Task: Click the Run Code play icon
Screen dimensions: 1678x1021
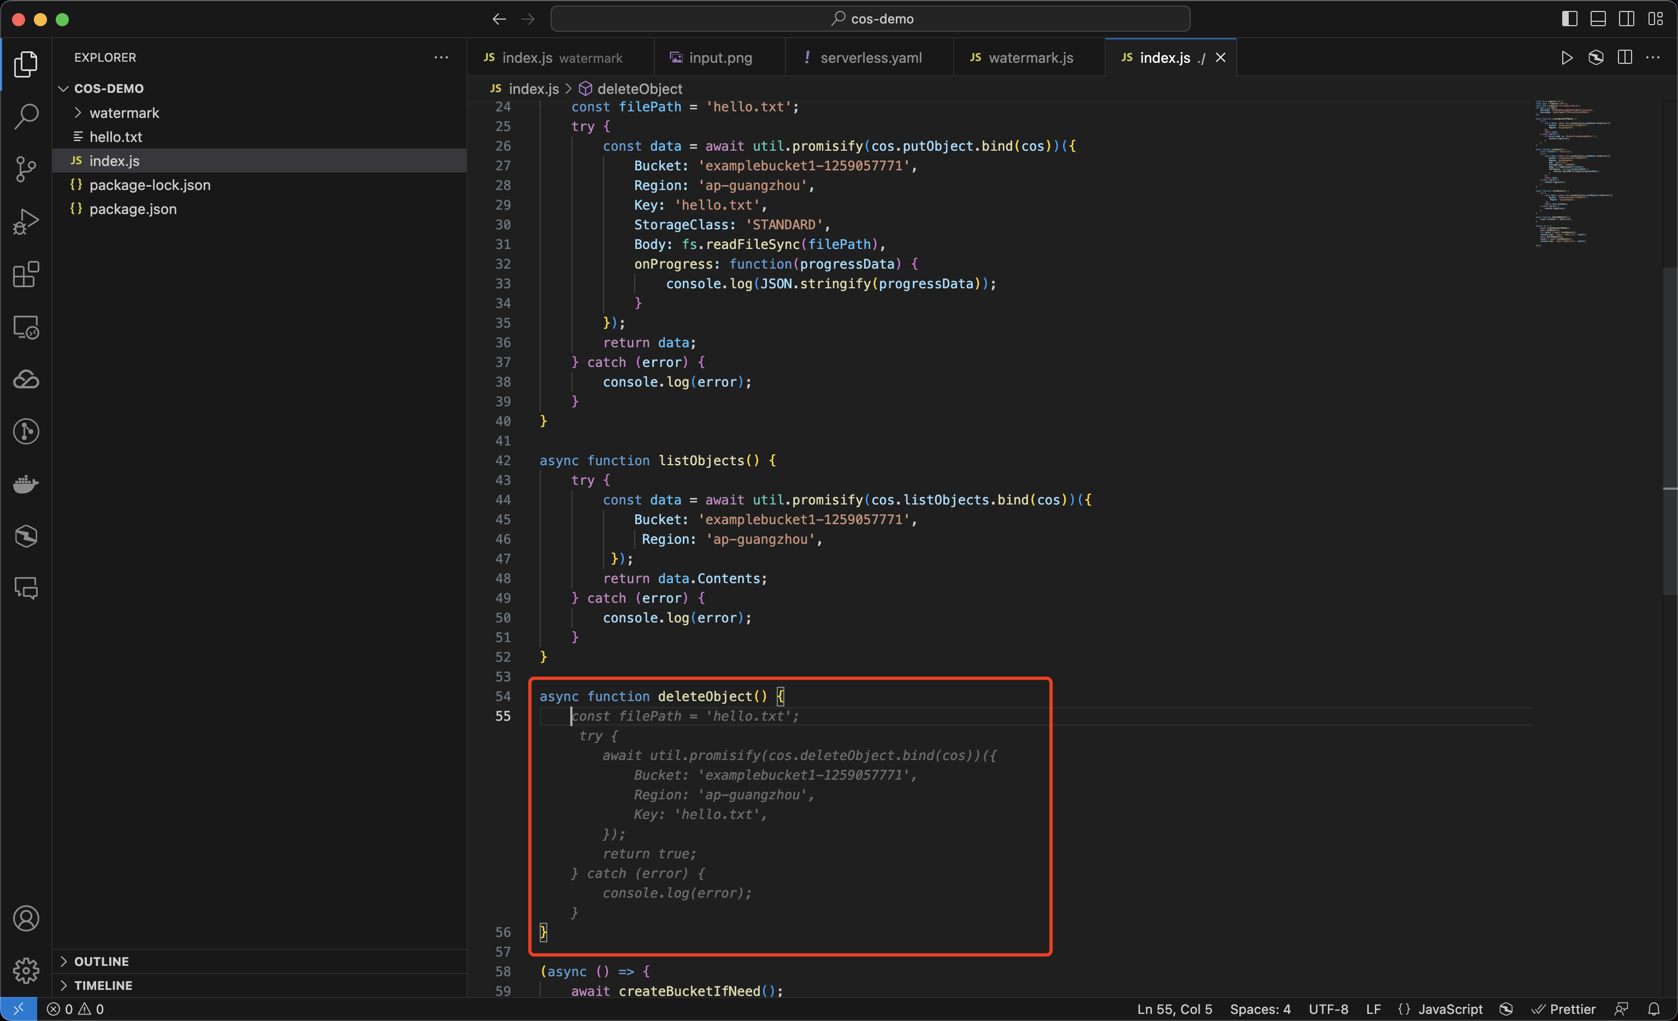Action: [x=1567, y=58]
